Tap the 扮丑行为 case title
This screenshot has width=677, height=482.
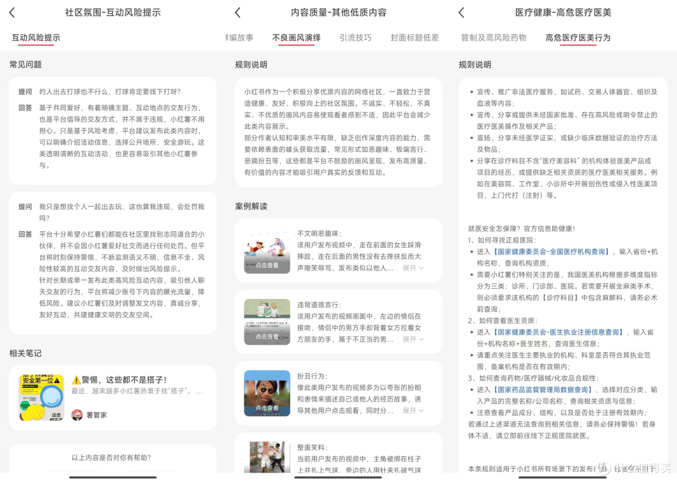(x=312, y=376)
